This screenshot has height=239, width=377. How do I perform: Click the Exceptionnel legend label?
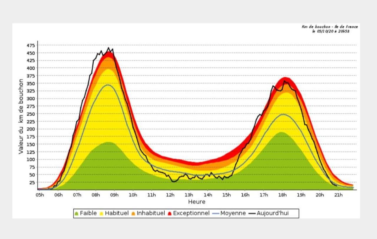[191, 213]
